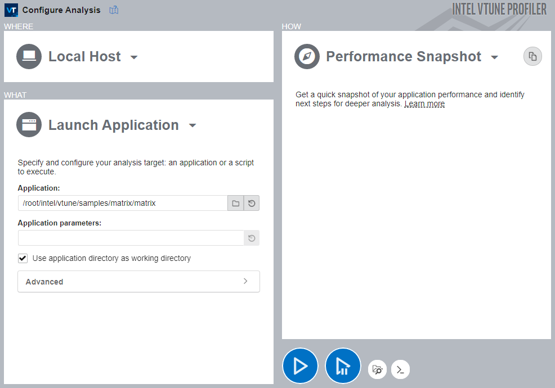Click into the Application path field
The image size is (555, 388).
(x=122, y=203)
